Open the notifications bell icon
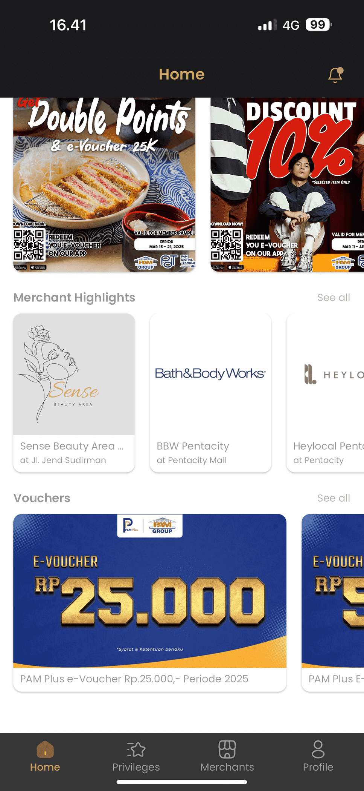Viewport: 364px width, 791px height. point(335,75)
